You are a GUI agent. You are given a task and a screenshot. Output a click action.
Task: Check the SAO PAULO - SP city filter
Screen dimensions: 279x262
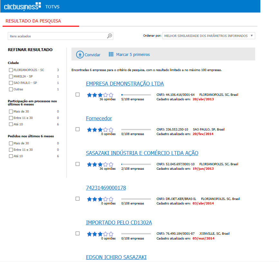pyautogui.click(x=11, y=83)
